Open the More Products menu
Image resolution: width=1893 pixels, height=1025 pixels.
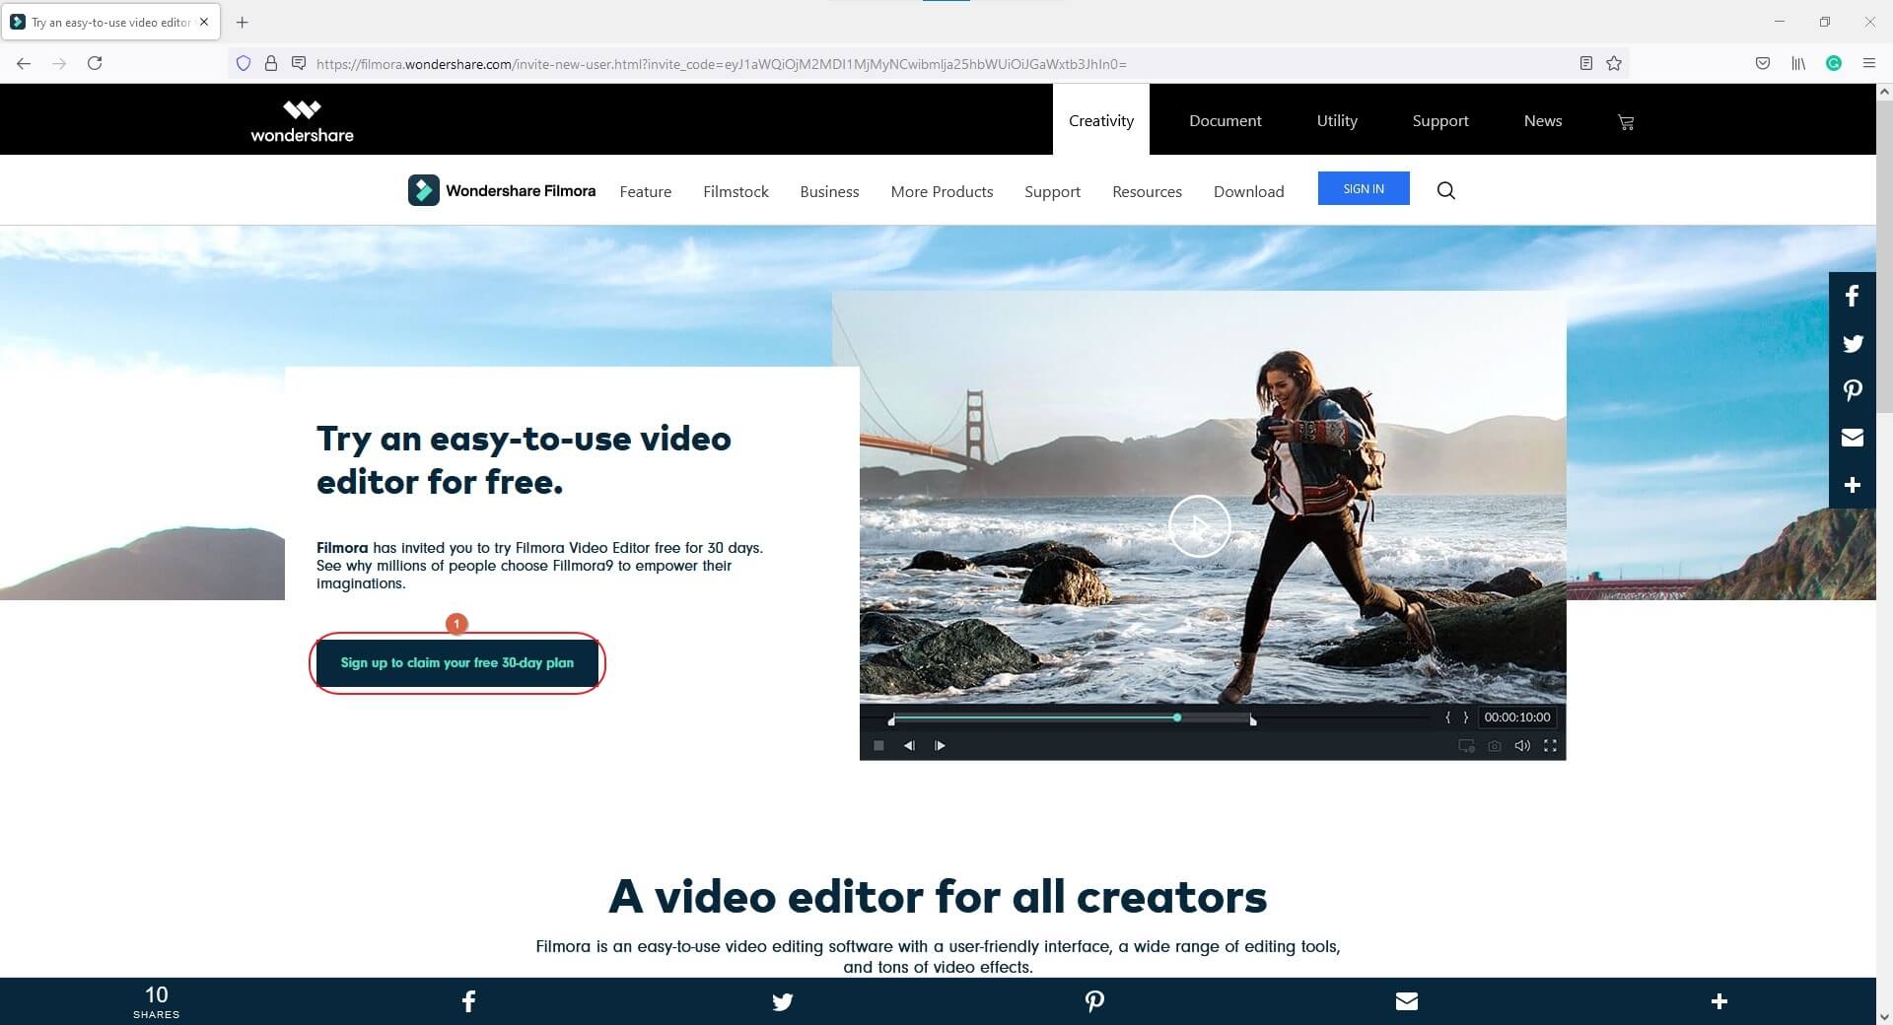[942, 191]
